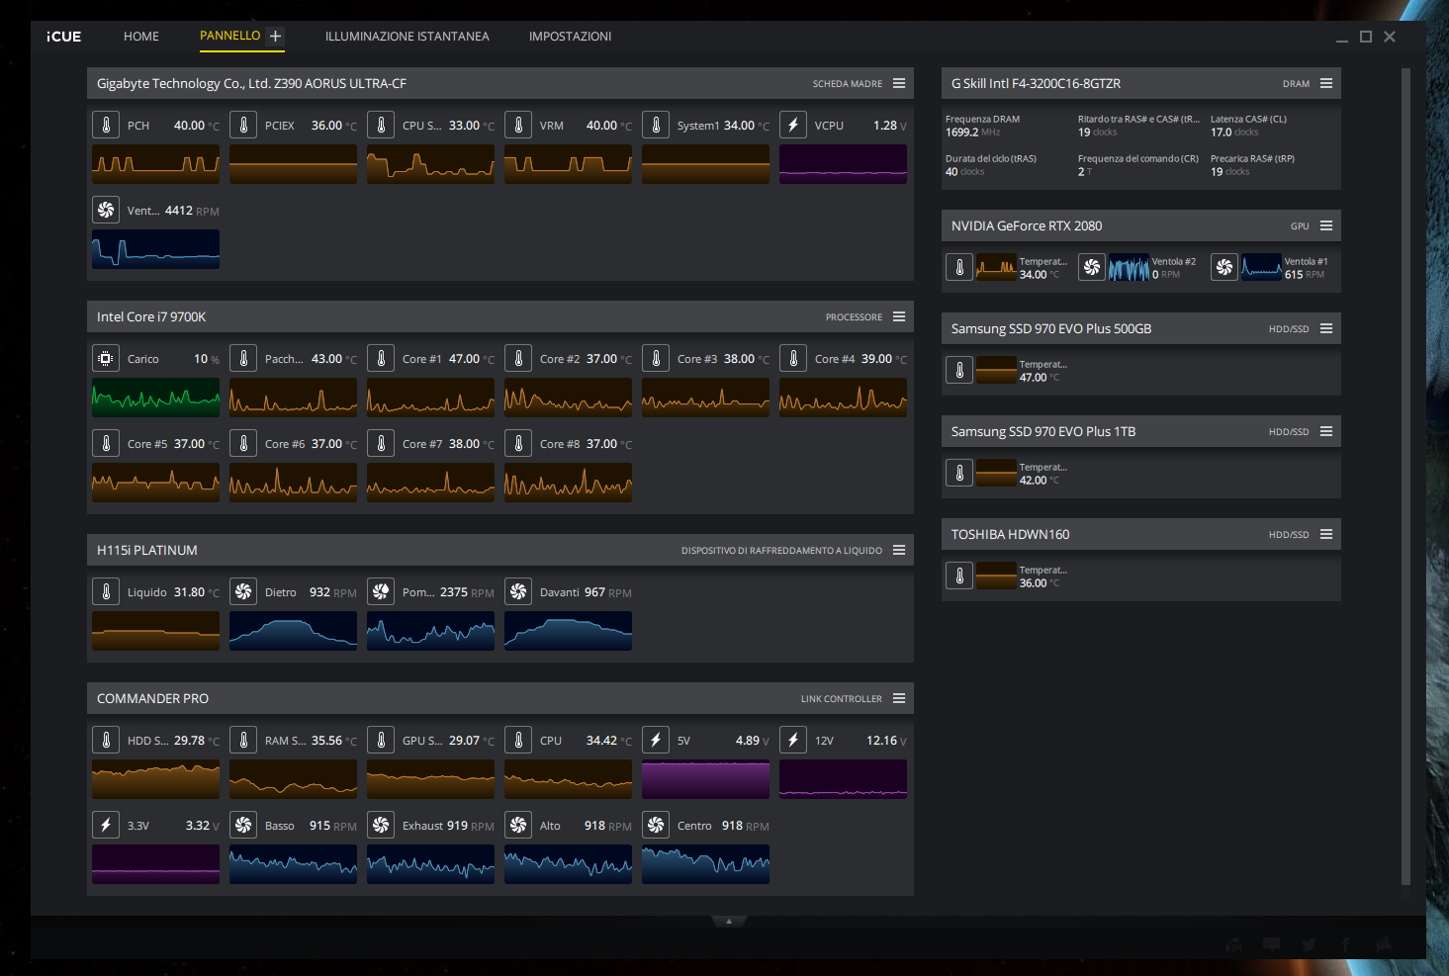
Task: Click the Exhaust fan icon
Action: coord(381,825)
